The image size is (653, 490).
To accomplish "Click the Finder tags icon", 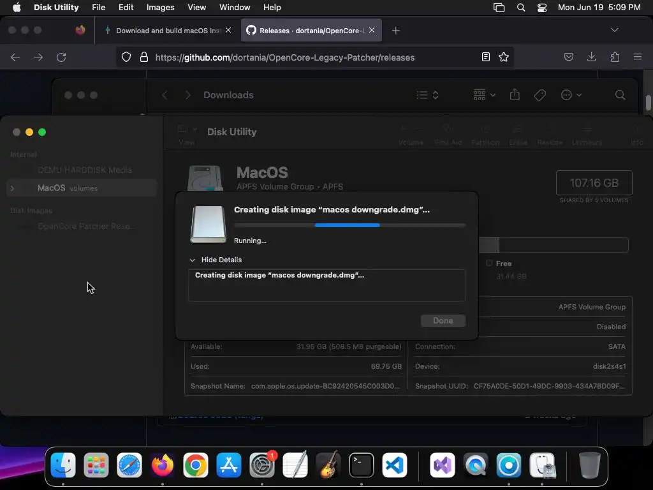I will (x=539, y=96).
